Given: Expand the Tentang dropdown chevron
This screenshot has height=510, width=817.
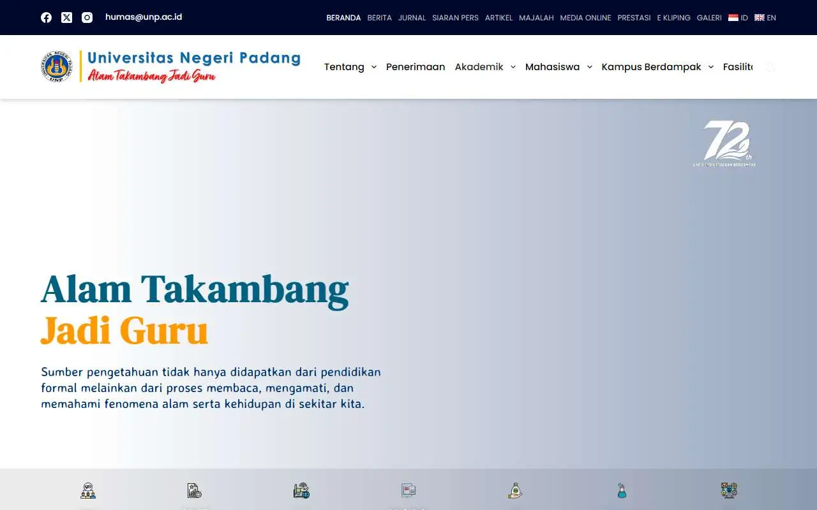Looking at the screenshot, I should click(x=373, y=67).
